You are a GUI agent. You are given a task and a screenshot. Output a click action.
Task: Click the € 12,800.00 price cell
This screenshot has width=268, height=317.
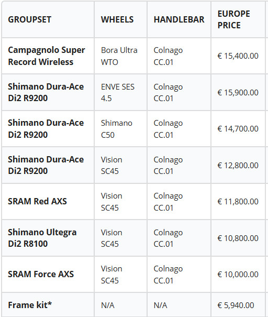coord(238,166)
